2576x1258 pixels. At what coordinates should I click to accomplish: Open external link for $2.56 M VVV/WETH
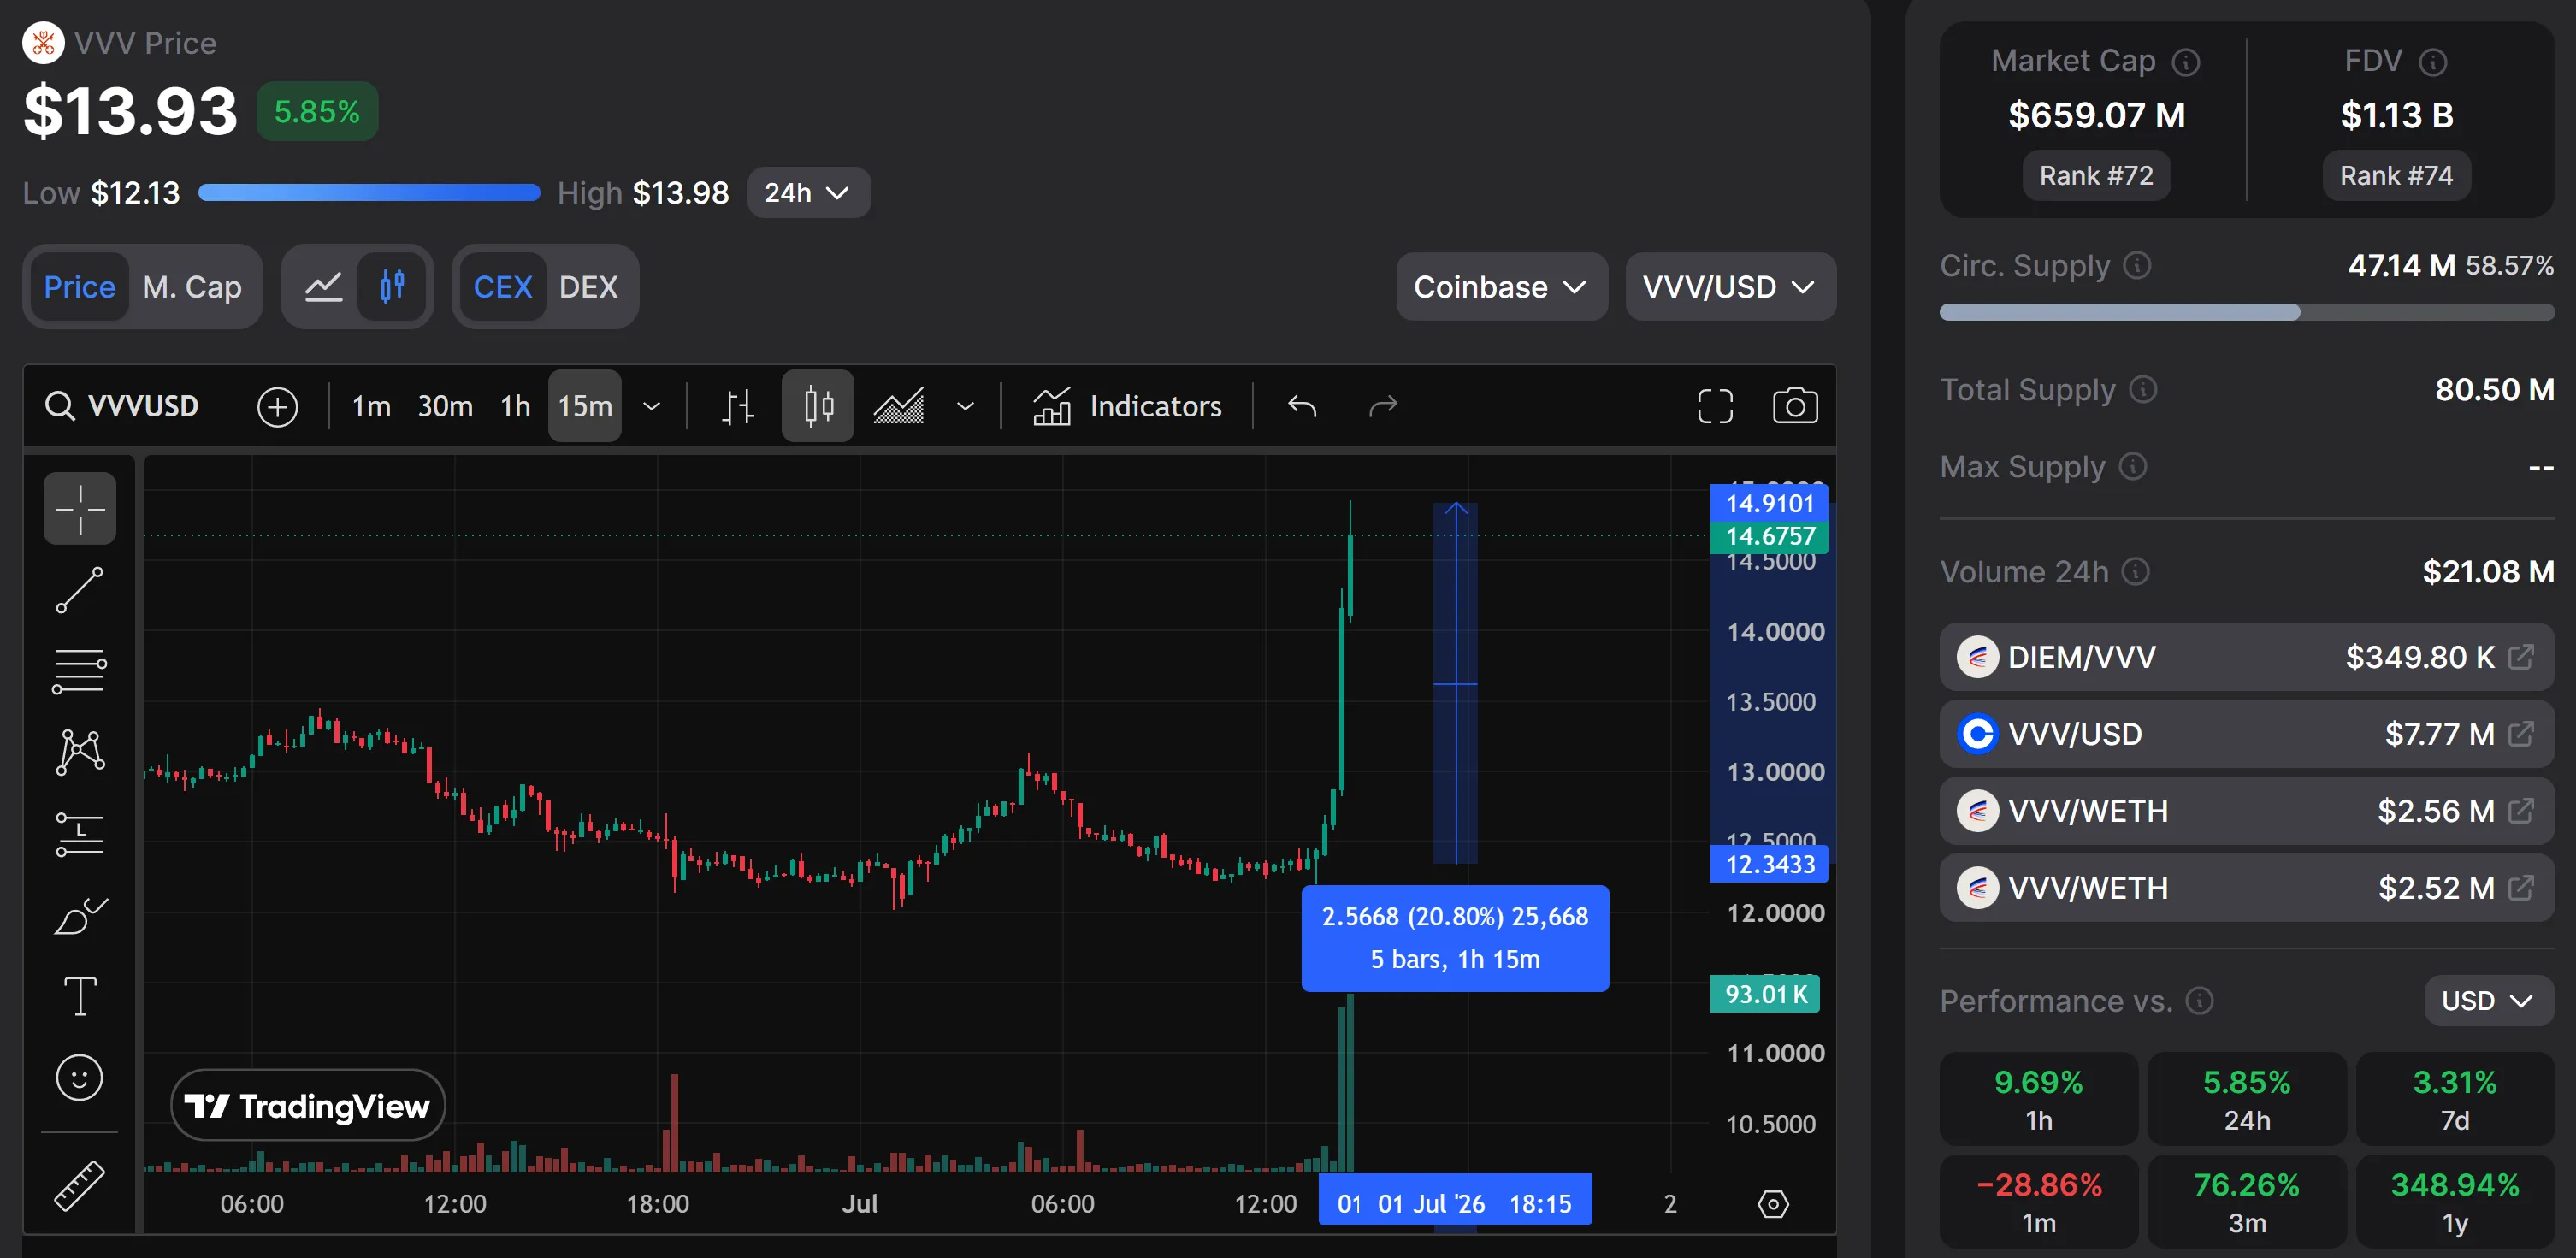click(2521, 810)
